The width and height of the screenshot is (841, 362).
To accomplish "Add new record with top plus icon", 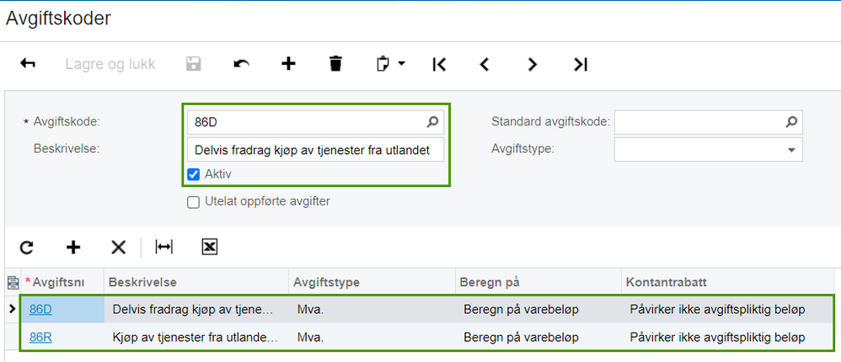I will 288,64.
